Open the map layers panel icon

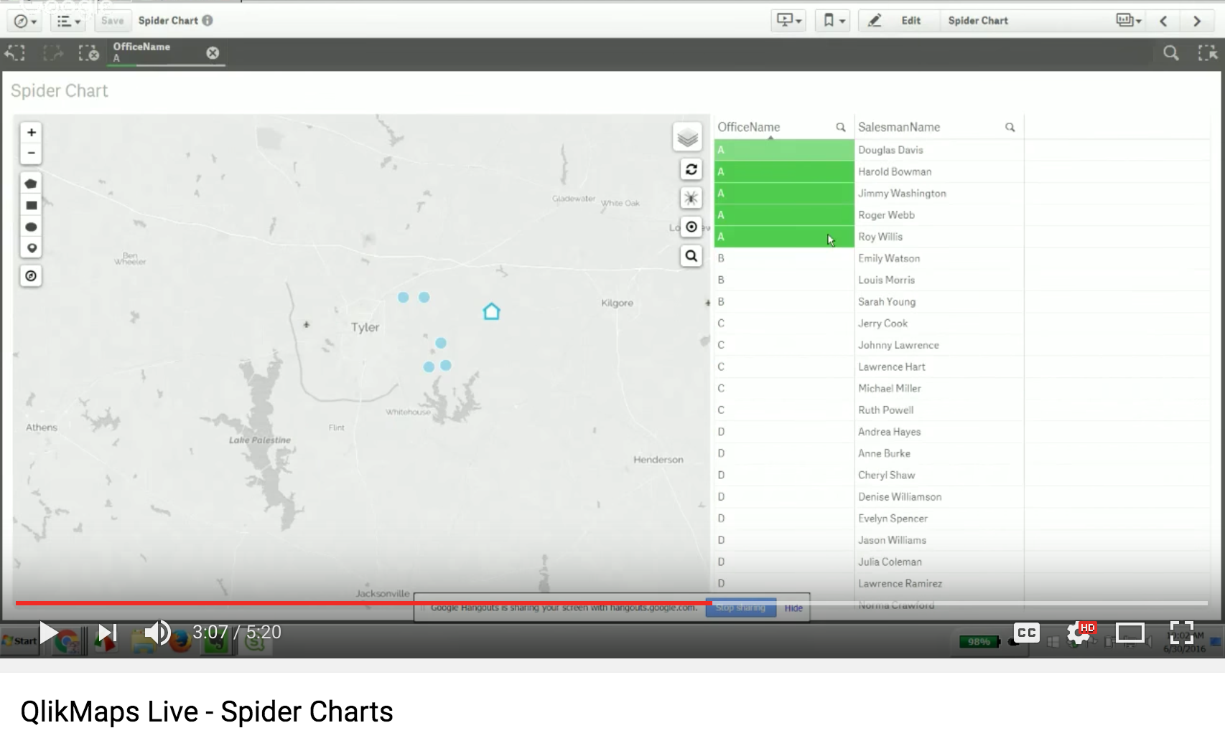pos(687,137)
